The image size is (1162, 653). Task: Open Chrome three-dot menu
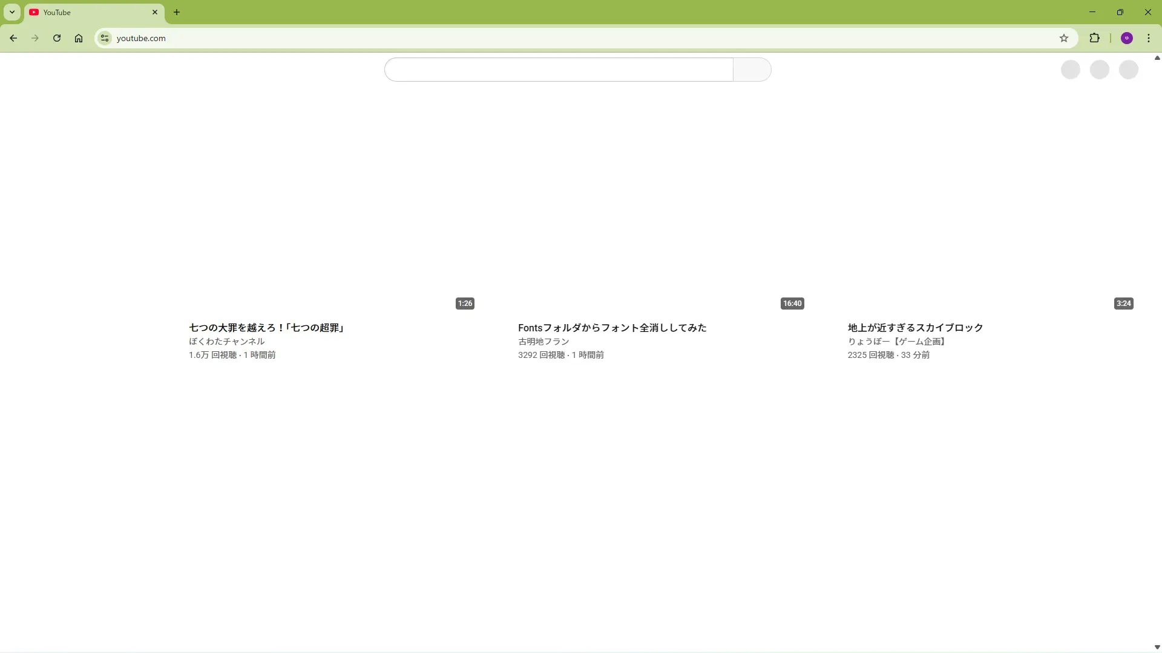pyautogui.click(x=1149, y=38)
